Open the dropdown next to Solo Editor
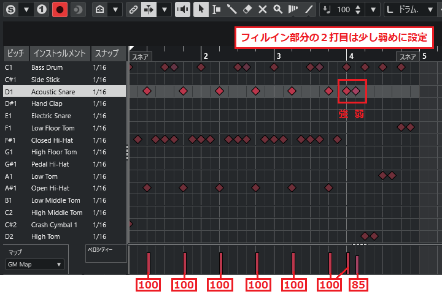The width and height of the screenshot is (442, 294). point(26,10)
